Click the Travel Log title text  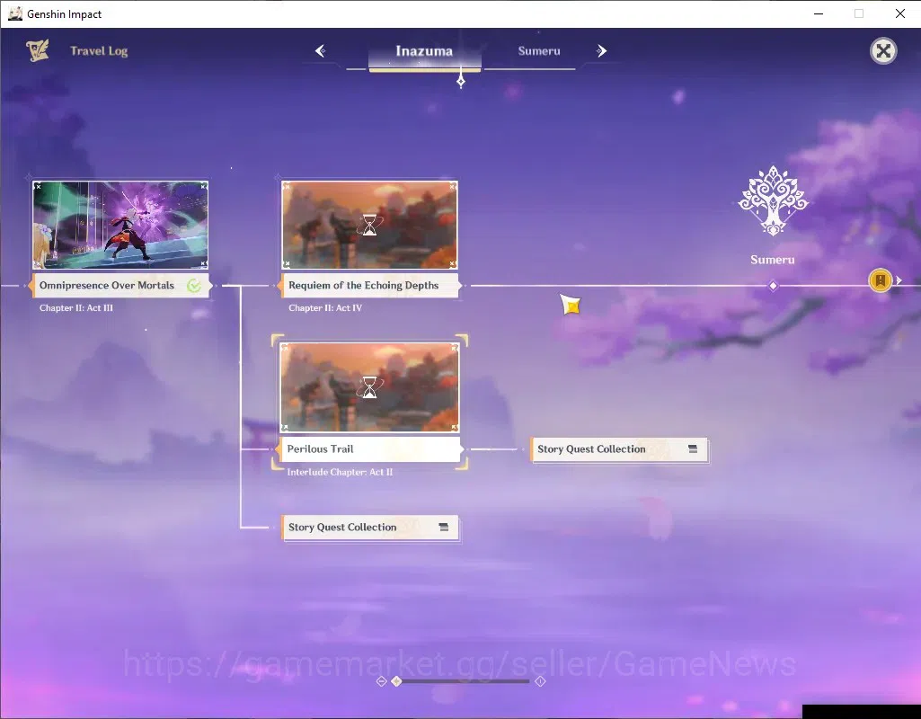click(99, 51)
